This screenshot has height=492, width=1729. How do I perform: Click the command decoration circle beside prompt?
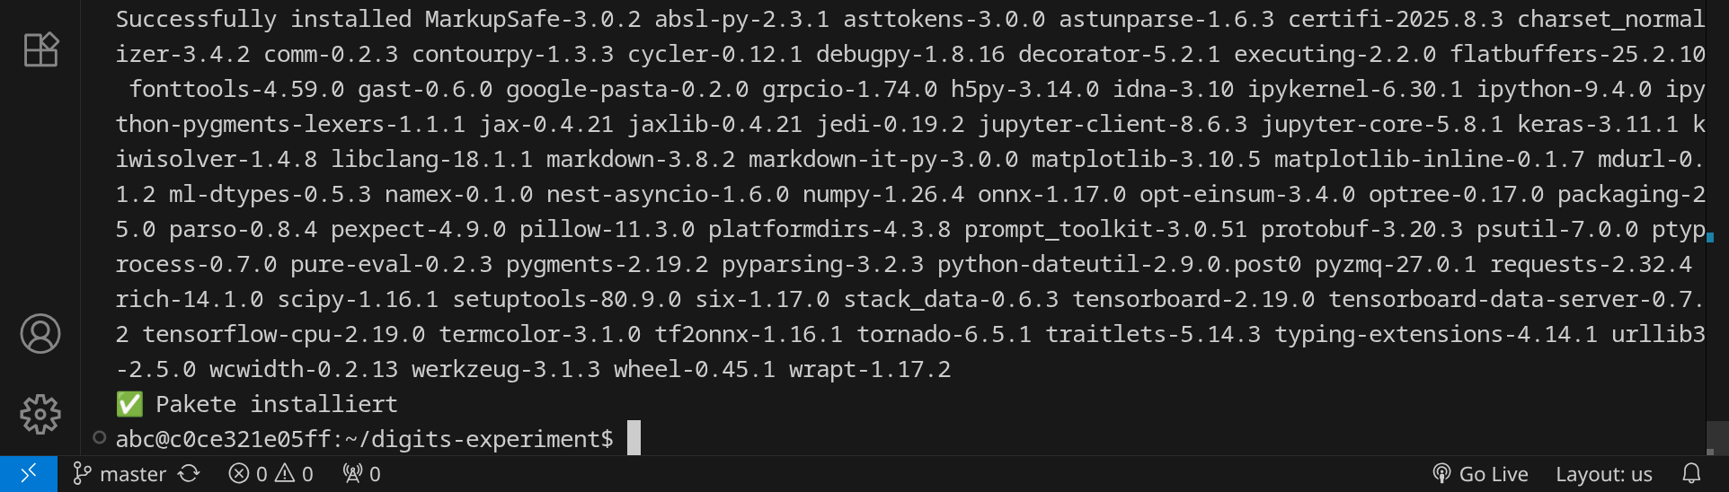pyautogui.click(x=100, y=438)
